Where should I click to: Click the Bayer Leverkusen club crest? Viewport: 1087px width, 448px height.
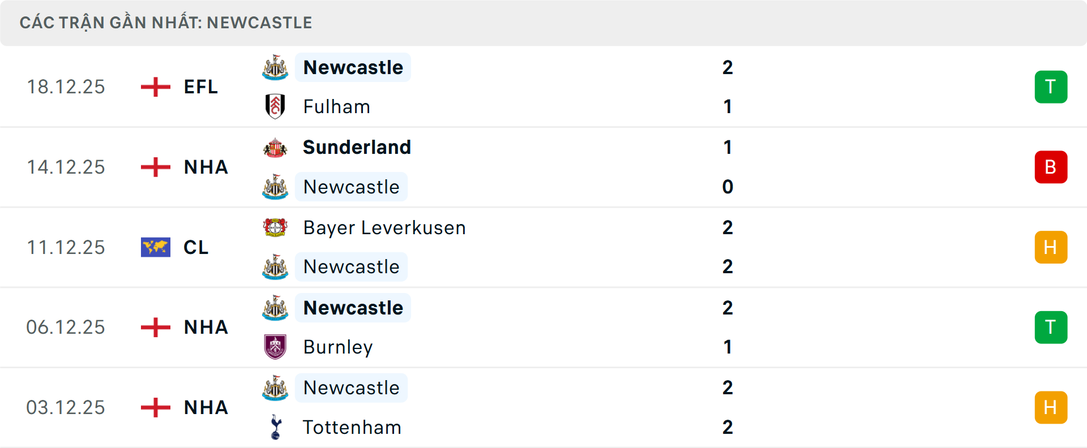pyautogui.click(x=275, y=227)
